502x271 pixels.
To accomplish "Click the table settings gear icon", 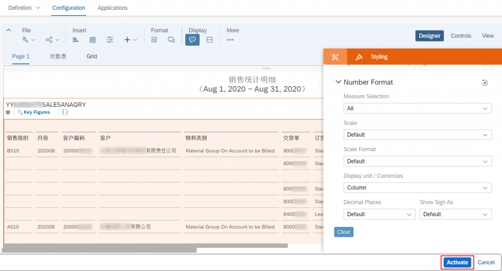I will tap(8, 112).
